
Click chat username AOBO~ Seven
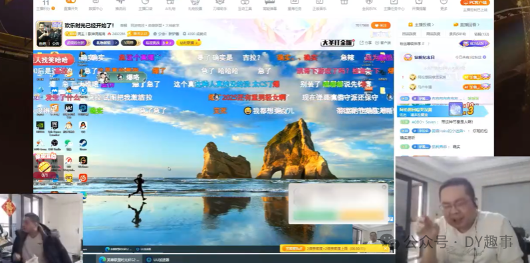click(x=424, y=122)
